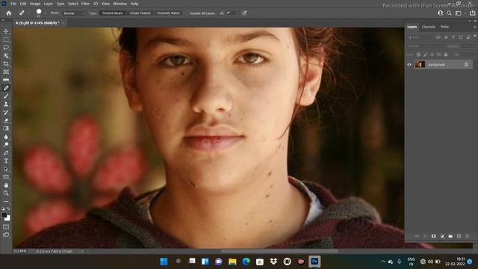Select the Path Selection tool
Image resolution: width=478 pixels, height=269 pixels.
click(x=6, y=169)
